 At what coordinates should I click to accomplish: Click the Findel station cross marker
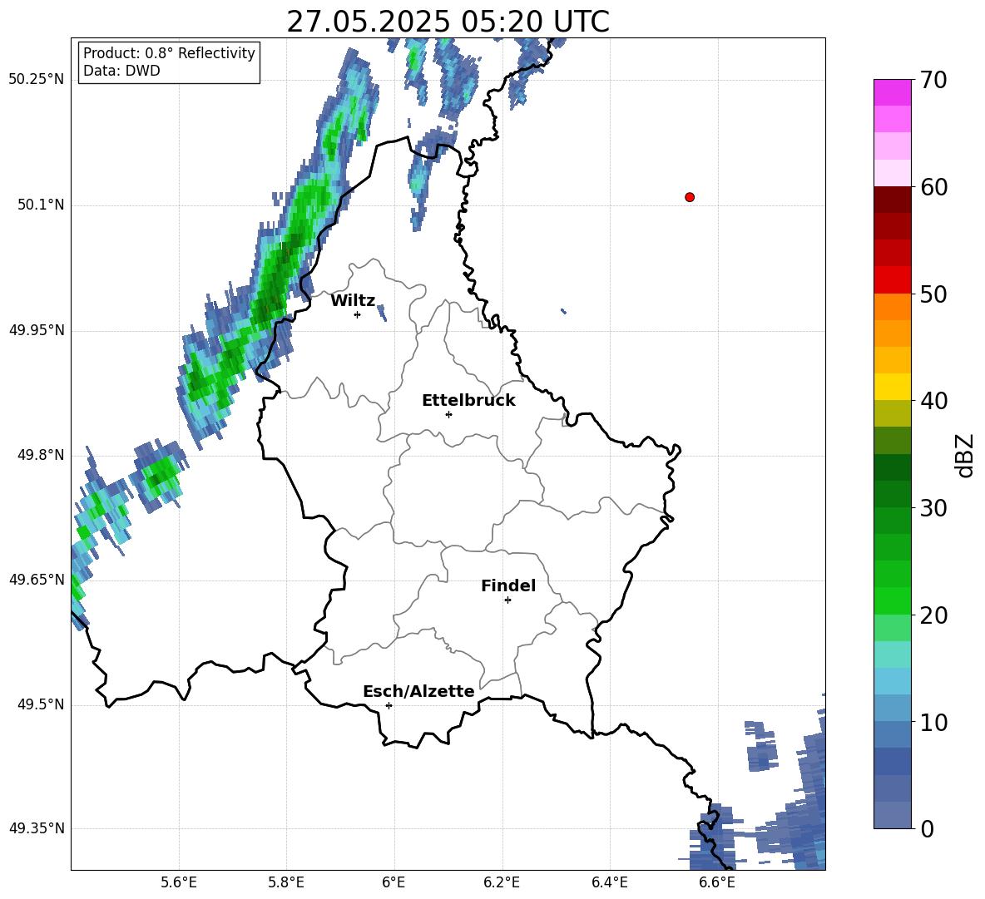(x=507, y=600)
